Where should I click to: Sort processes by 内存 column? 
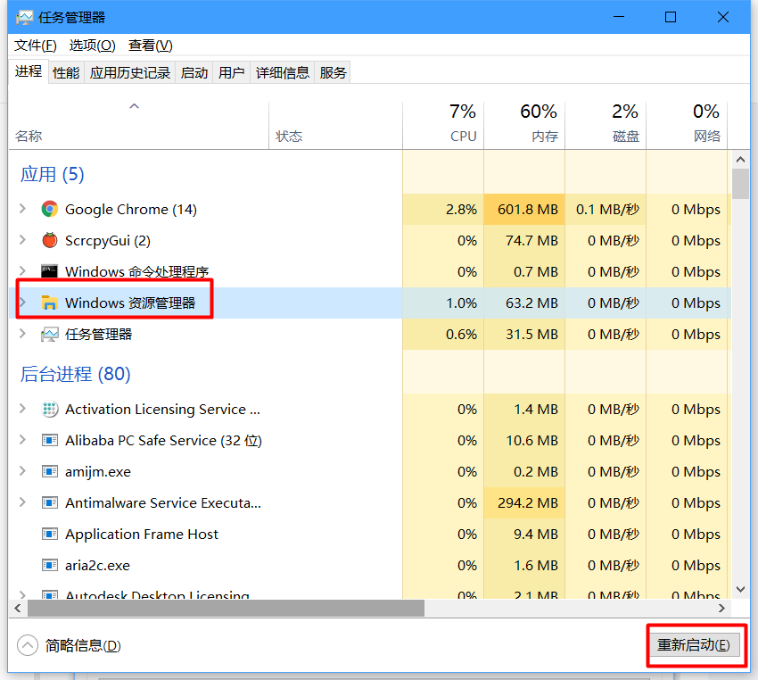pyautogui.click(x=524, y=125)
